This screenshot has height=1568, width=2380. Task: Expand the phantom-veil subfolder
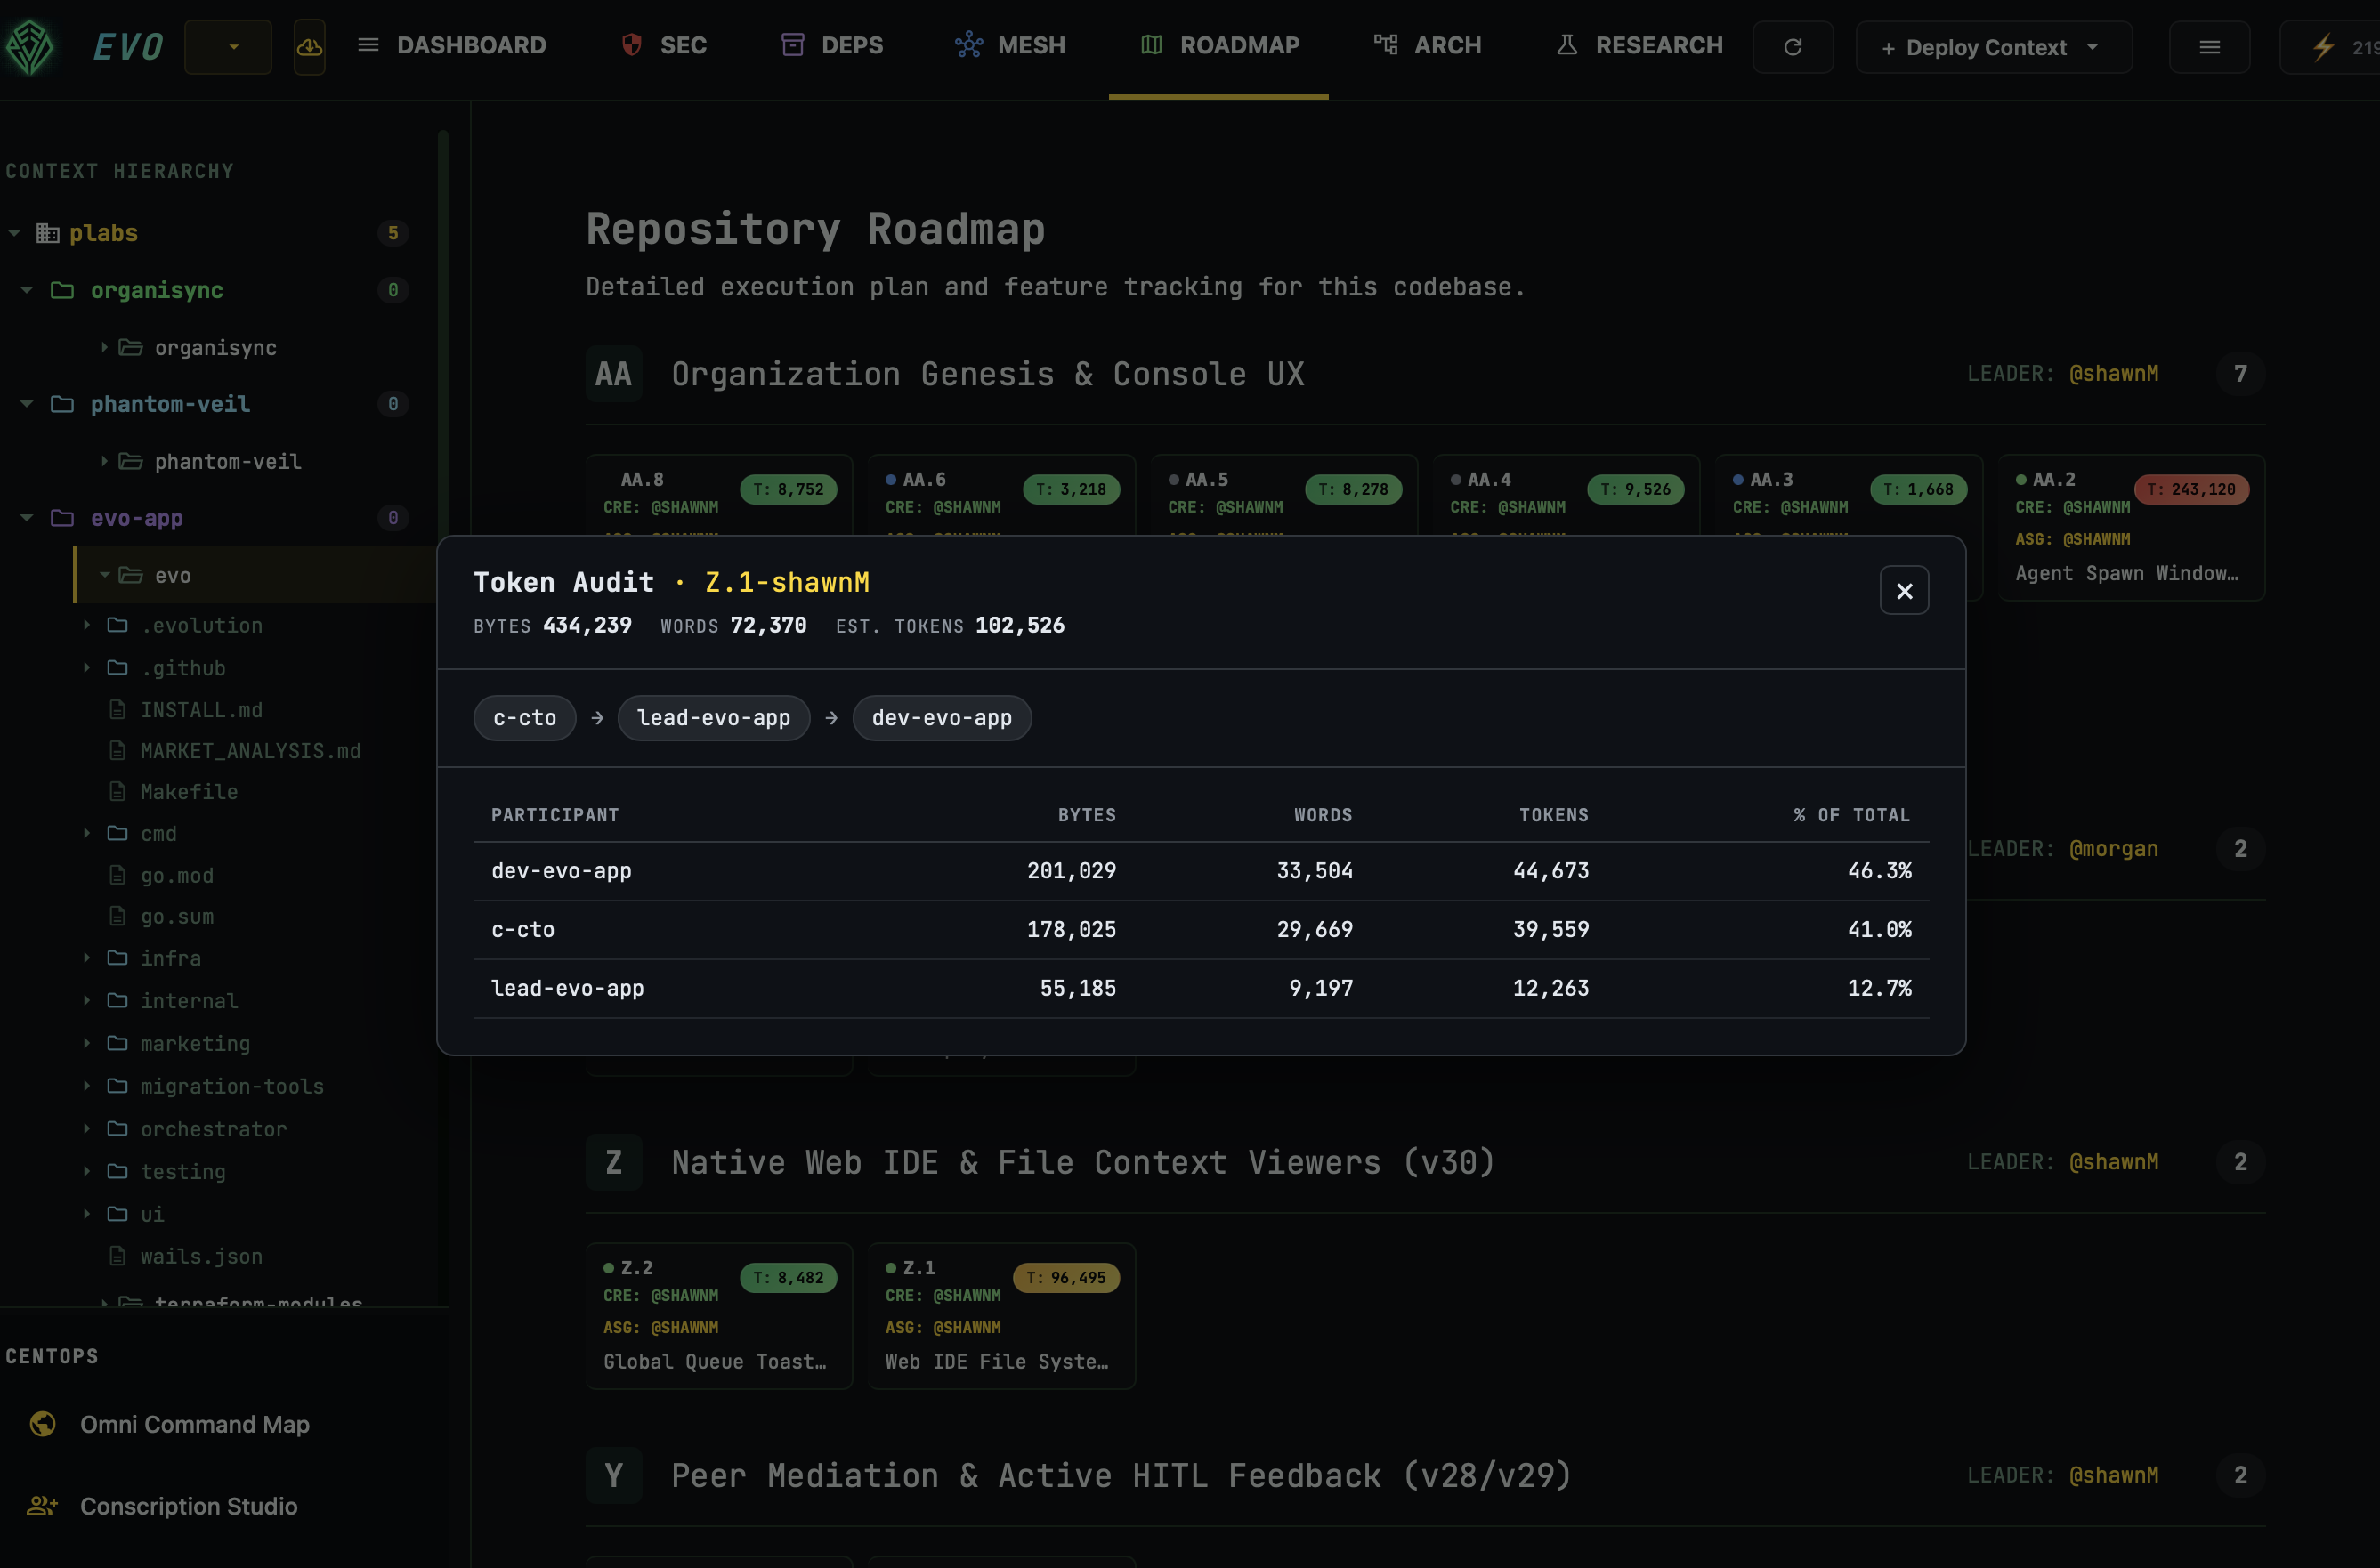(x=104, y=461)
